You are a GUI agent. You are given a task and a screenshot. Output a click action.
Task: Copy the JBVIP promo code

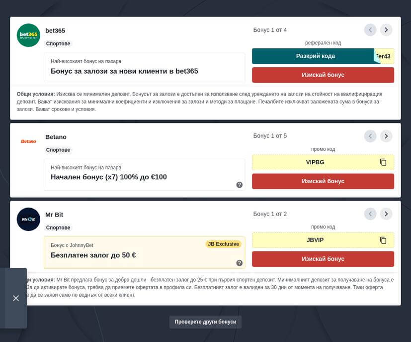pos(383,240)
